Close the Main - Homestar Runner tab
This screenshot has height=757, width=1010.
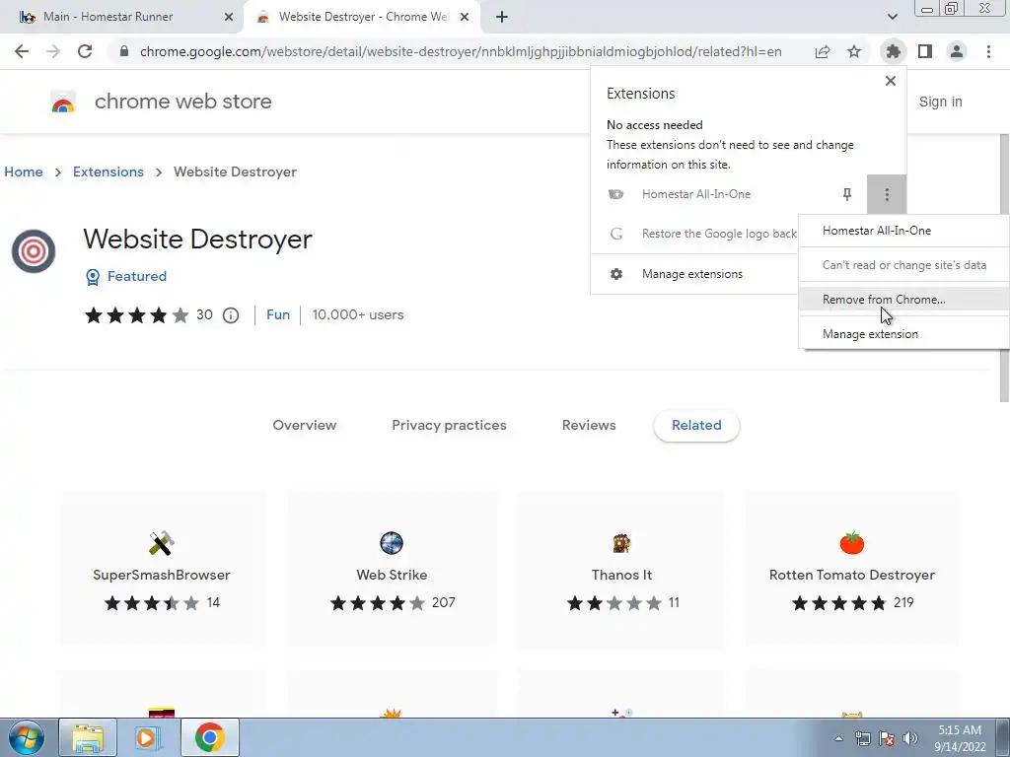[x=229, y=17]
